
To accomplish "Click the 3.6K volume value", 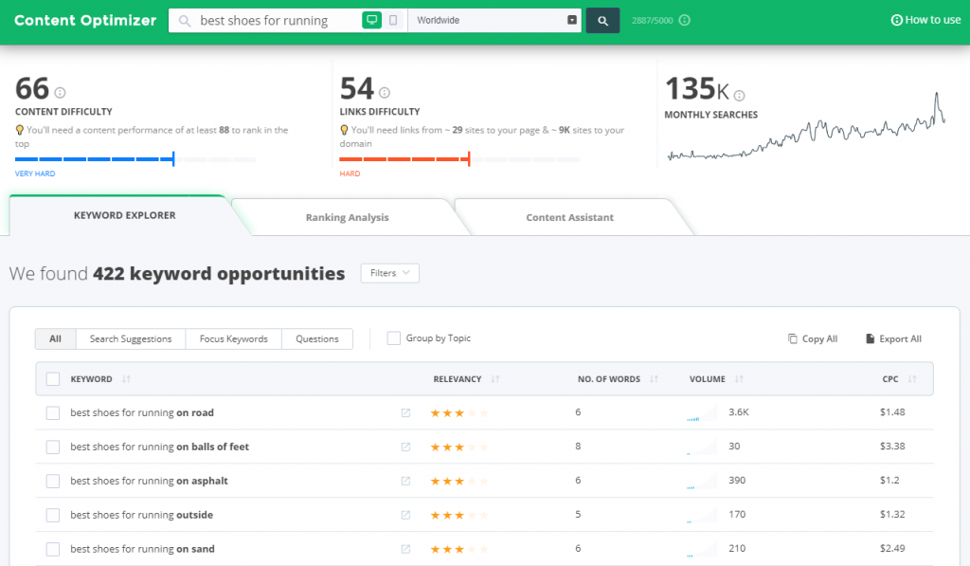I will [739, 411].
